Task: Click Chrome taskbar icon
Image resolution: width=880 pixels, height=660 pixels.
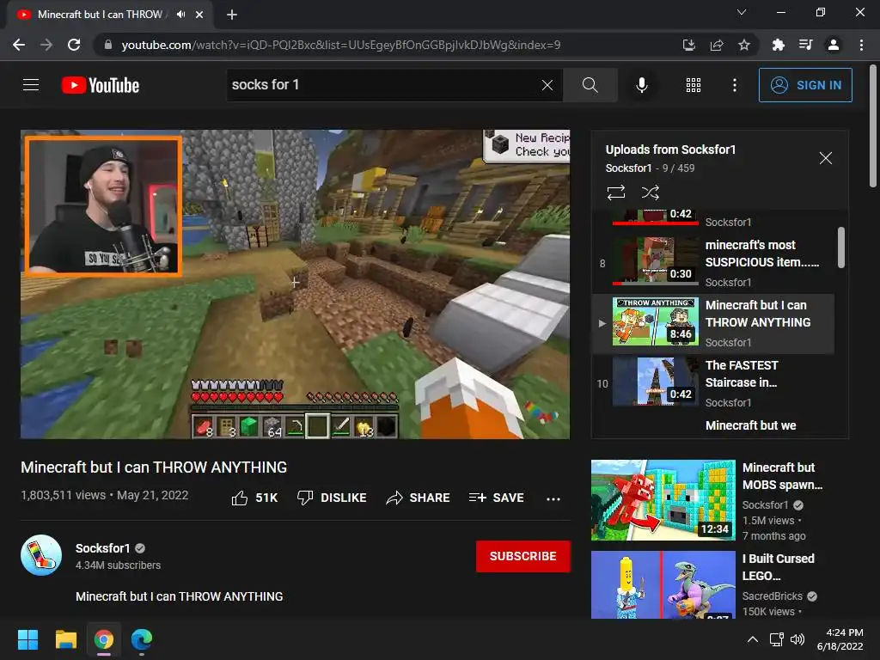Action: point(104,639)
